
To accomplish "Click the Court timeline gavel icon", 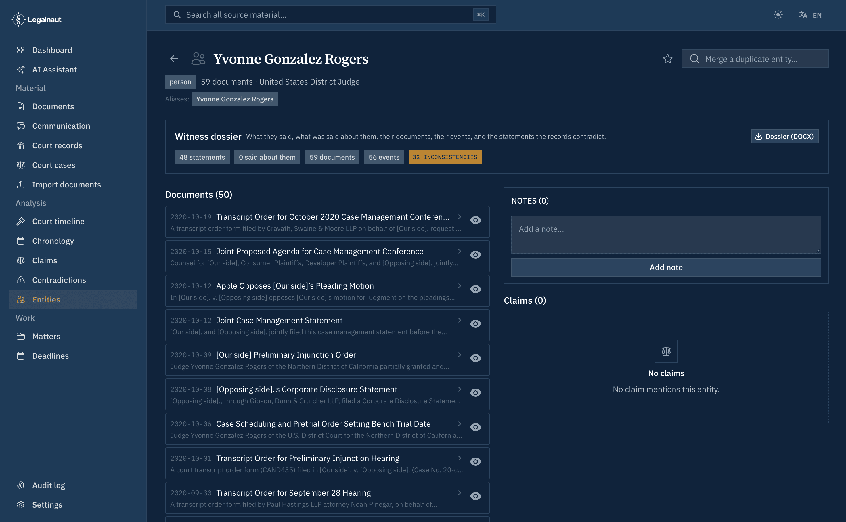I will click(x=21, y=221).
